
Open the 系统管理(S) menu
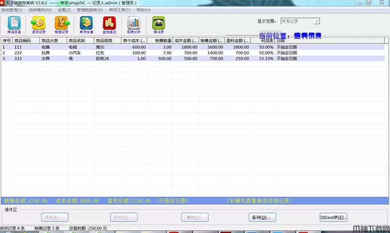tap(13, 10)
